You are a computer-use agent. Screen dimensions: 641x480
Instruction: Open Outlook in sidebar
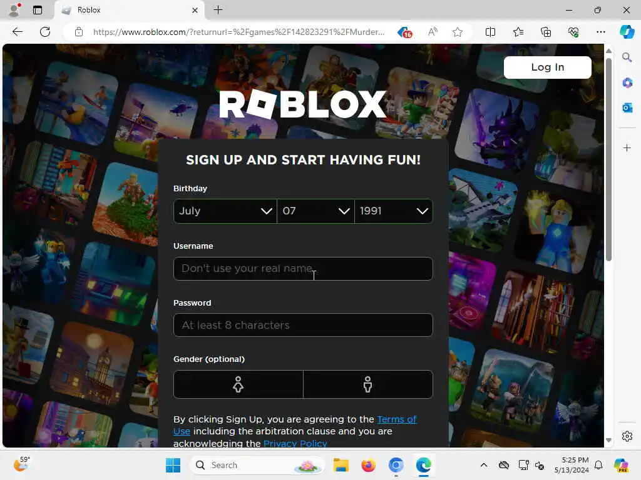627,107
